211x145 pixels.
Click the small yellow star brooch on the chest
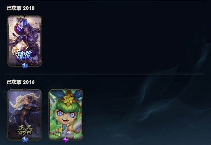pos(61,130)
